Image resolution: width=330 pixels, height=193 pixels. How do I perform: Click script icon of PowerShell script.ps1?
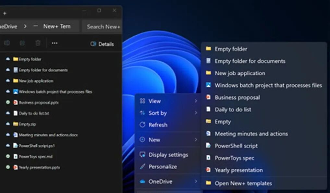pos(15,145)
